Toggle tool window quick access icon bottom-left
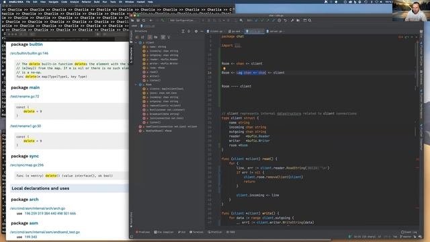430x242 pixels. coord(132,237)
